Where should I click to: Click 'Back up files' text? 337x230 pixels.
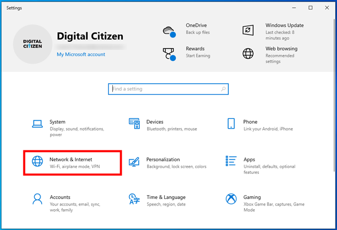coord(198,32)
